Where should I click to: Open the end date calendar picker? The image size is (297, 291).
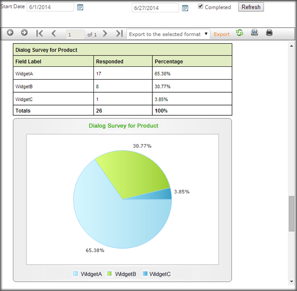click(185, 8)
